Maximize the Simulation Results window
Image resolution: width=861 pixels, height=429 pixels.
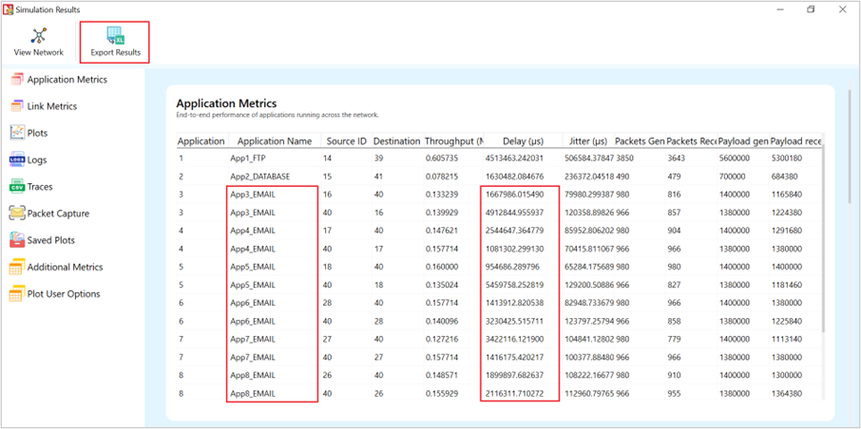point(812,9)
